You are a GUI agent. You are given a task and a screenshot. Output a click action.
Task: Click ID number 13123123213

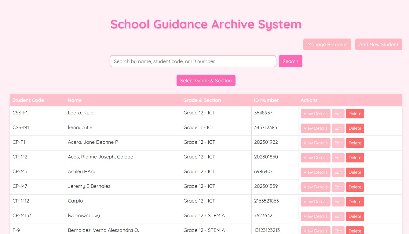[267, 230]
